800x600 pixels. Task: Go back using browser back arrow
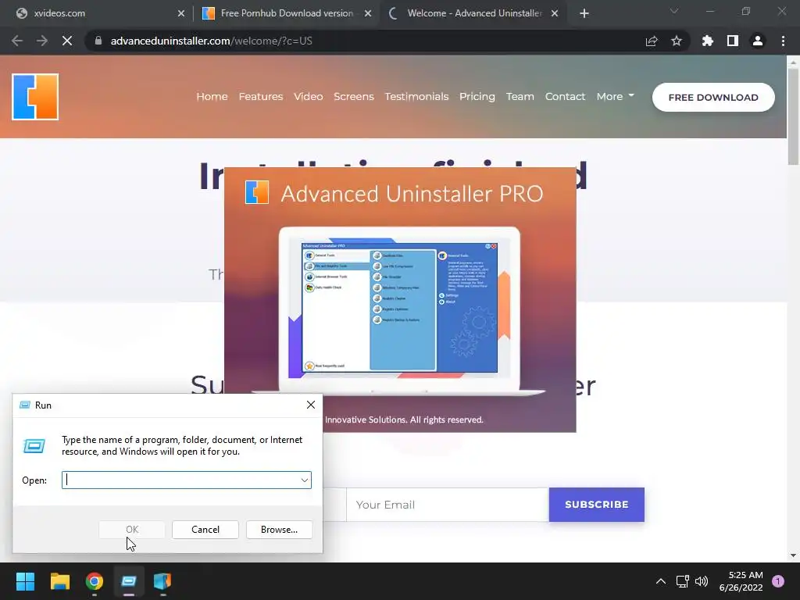17,41
